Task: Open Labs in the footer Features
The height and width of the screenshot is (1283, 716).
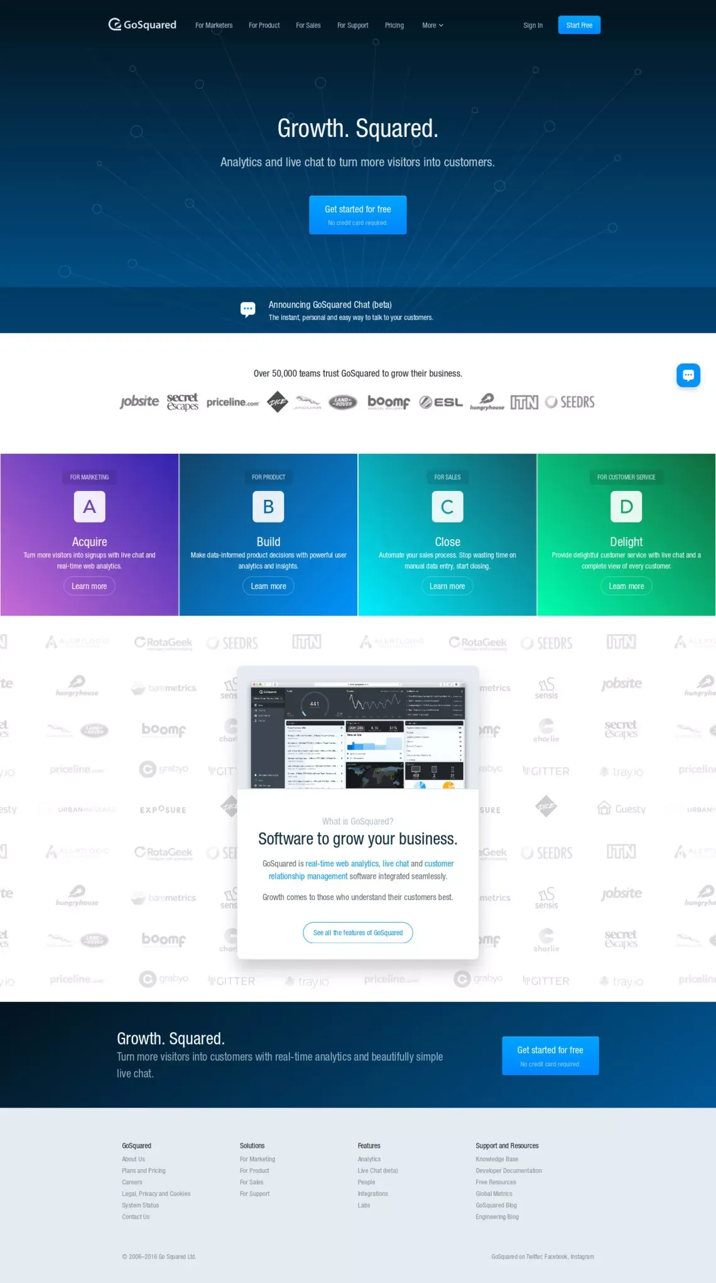Action: click(364, 1206)
